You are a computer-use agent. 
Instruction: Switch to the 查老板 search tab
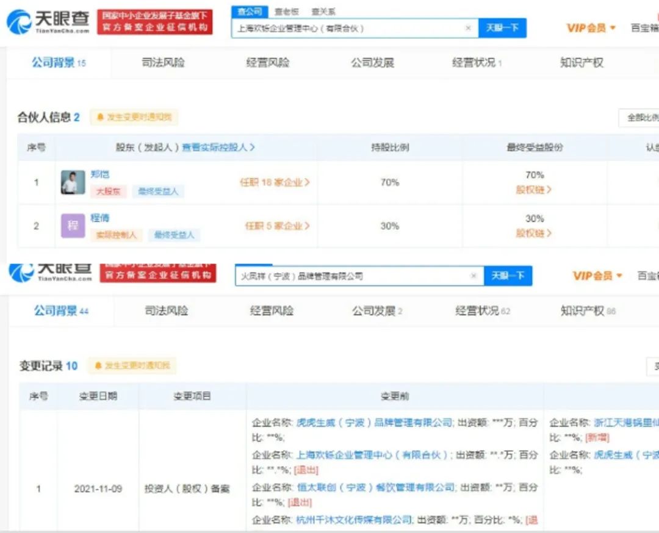click(287, 12)
